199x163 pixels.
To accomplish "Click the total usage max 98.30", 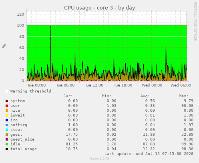I will click(x=187, y=149).
